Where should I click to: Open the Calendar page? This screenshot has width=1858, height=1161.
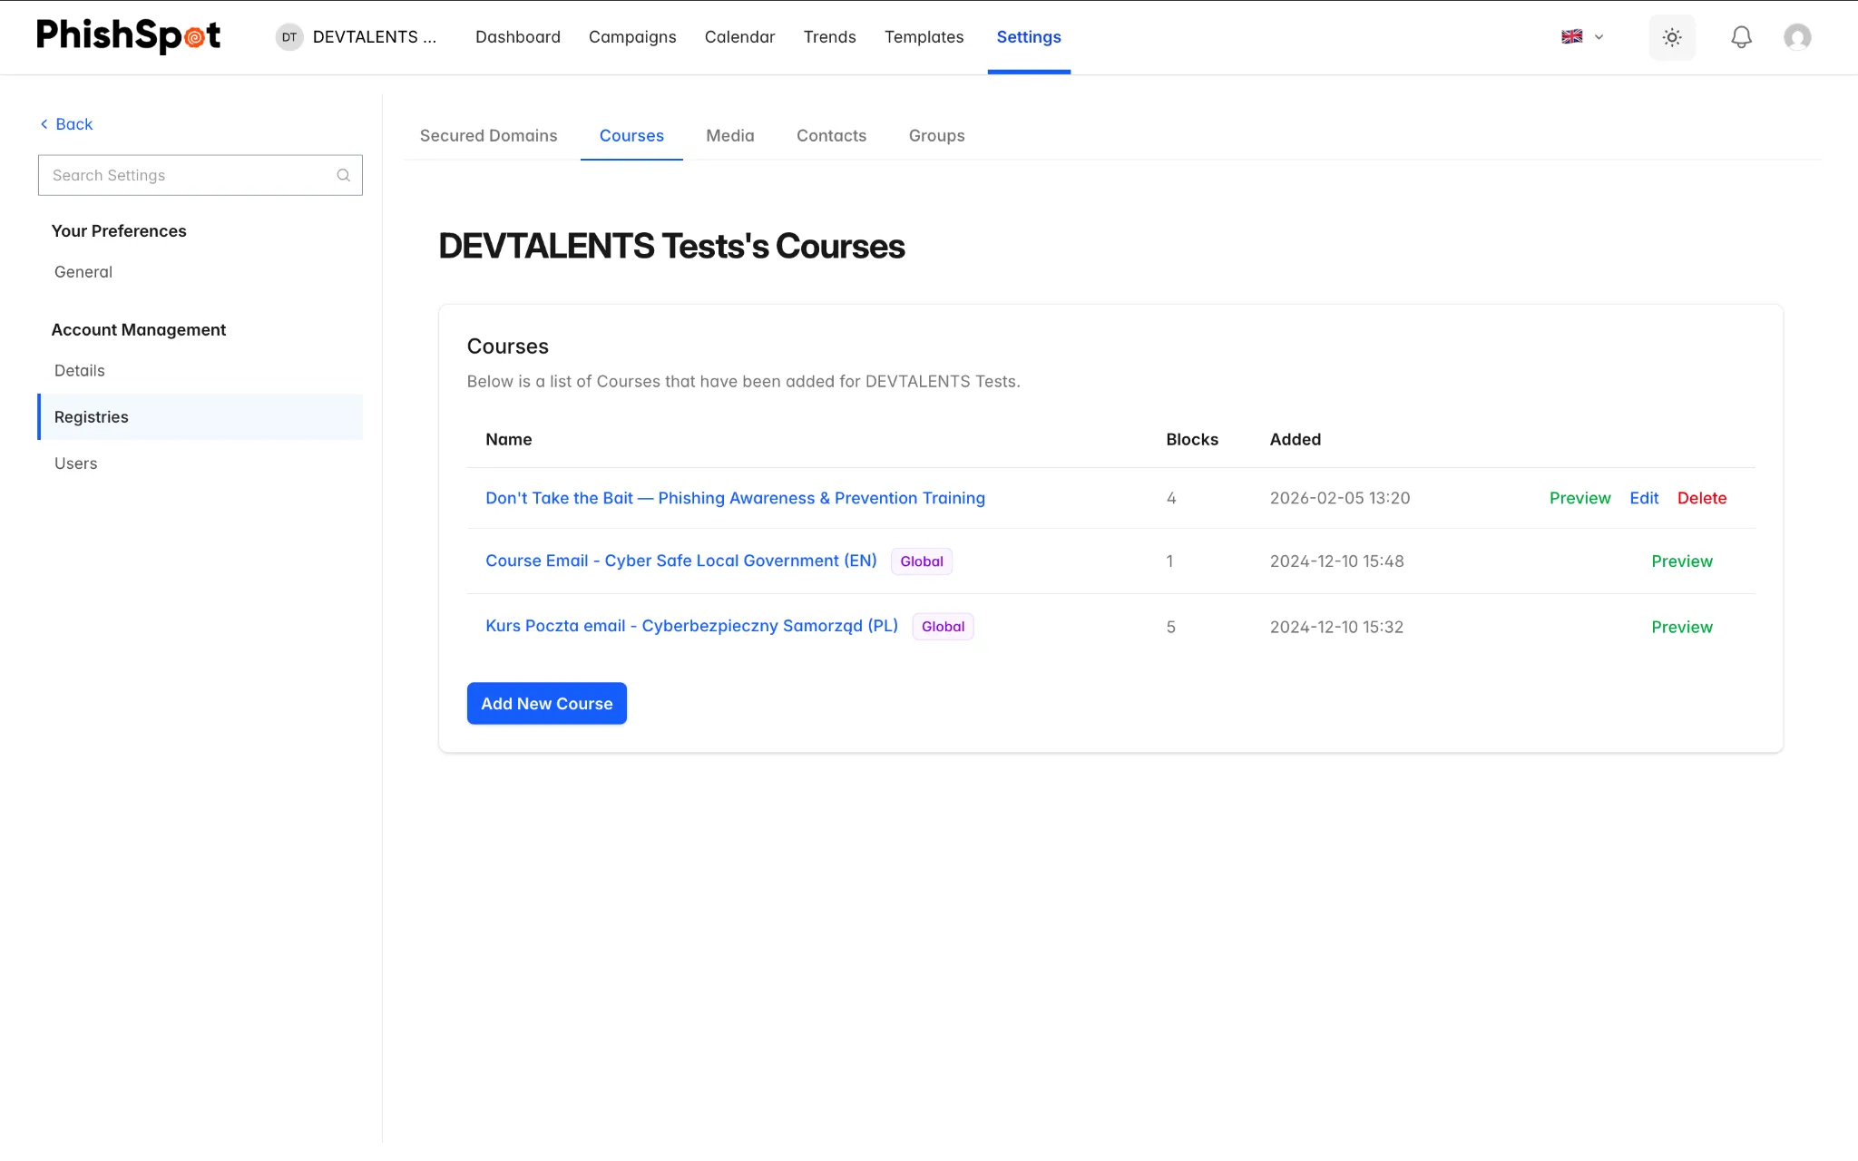click(x=739, y=37)
